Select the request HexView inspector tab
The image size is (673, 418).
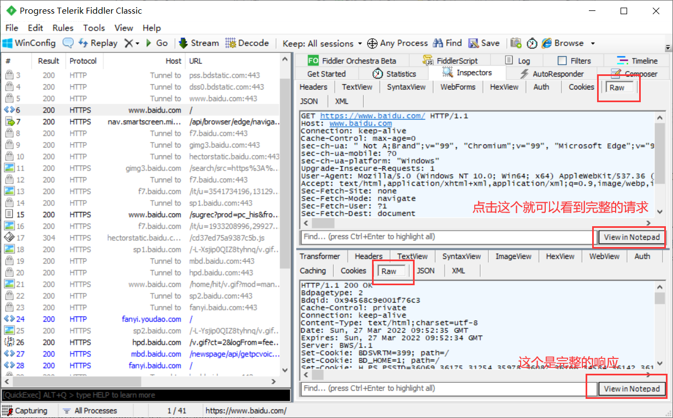[504, 87]
